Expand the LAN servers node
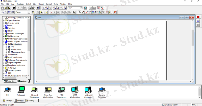202x106 pixels. tap(4, 55)
